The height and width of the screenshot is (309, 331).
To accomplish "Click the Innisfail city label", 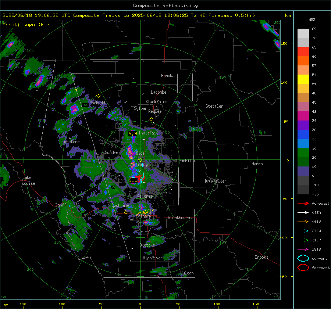I will click(x=148, y=133).
